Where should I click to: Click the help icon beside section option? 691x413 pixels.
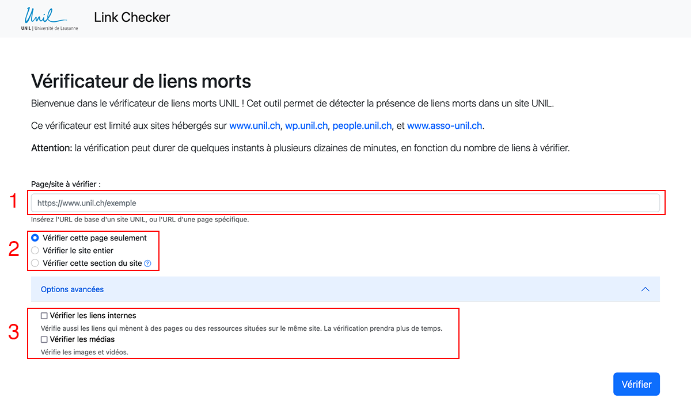point(147,263)
